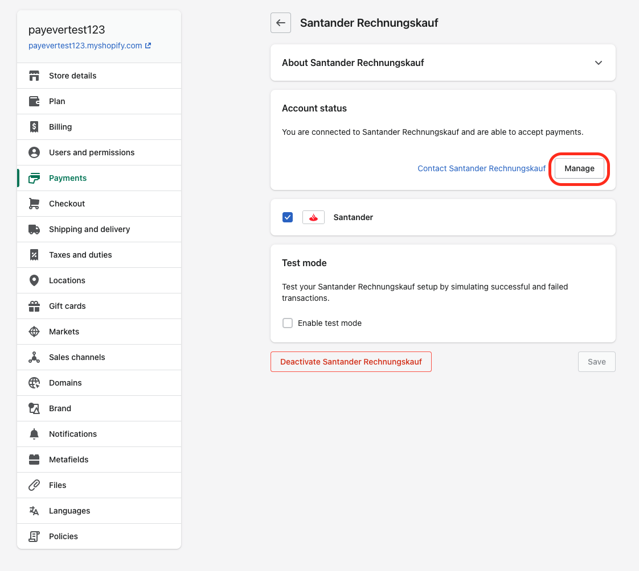
Task: Click the Store details storefront icon
Action: (x=34, y=76)
